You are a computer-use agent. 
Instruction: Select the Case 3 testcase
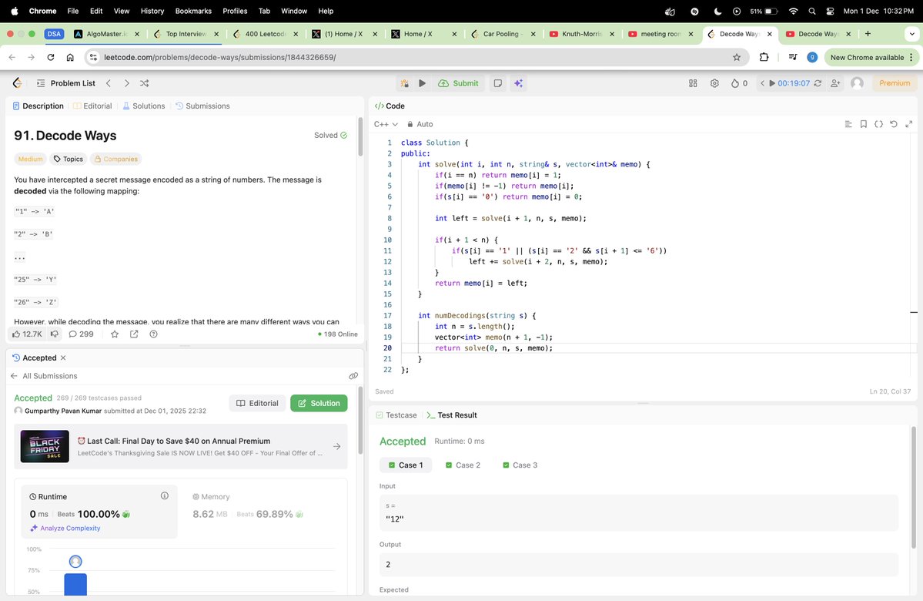pos(520,465)
